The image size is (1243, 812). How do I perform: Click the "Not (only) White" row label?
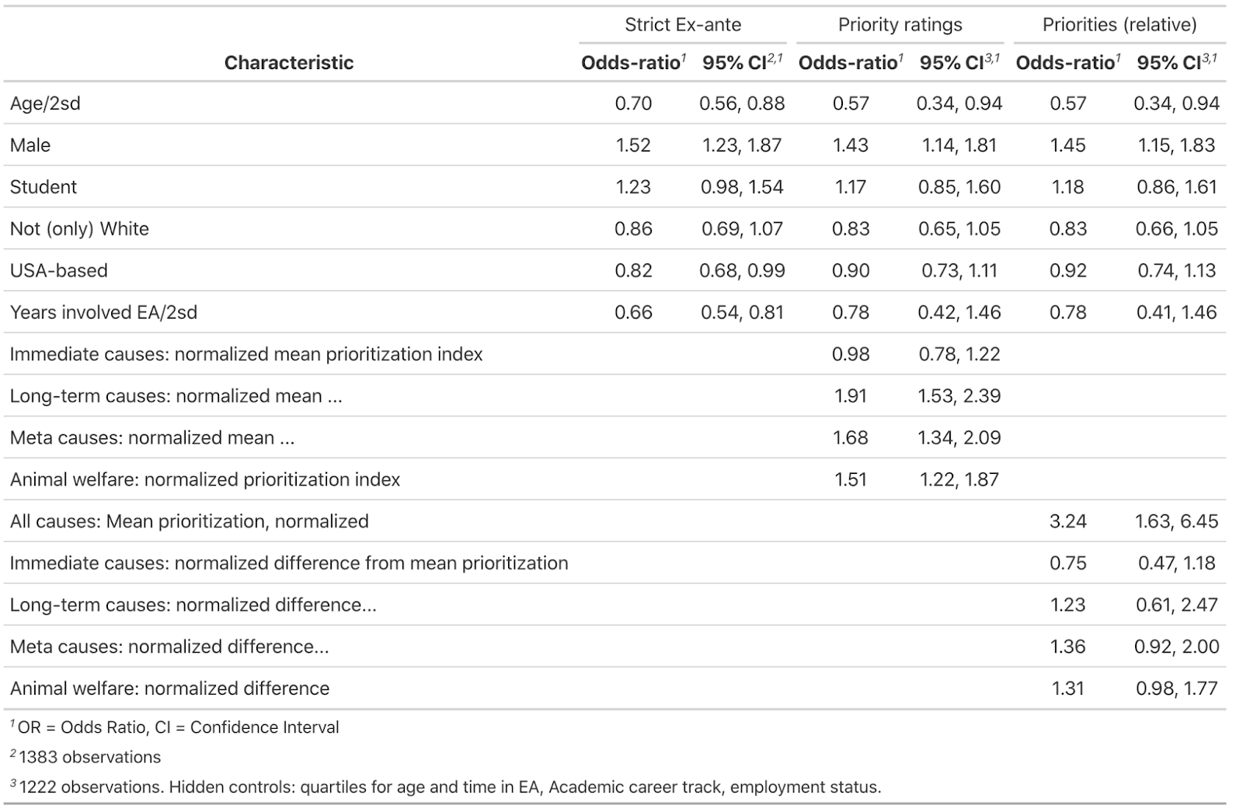pos(79,229)
